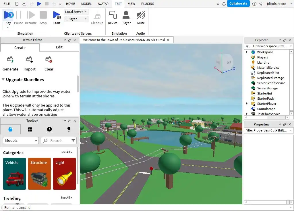
Task: Open the Models category dropdown
Action: 21,140
